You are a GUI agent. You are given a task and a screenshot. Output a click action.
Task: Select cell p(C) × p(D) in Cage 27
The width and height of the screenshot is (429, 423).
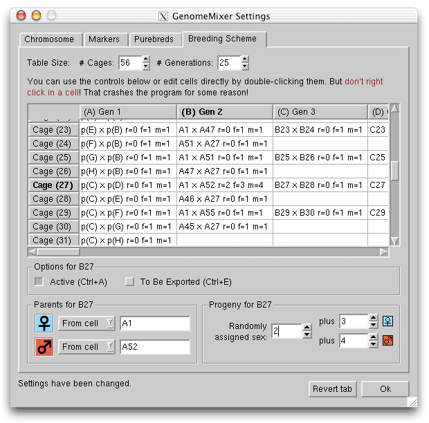pyautogui.click(x=128, y=185)
